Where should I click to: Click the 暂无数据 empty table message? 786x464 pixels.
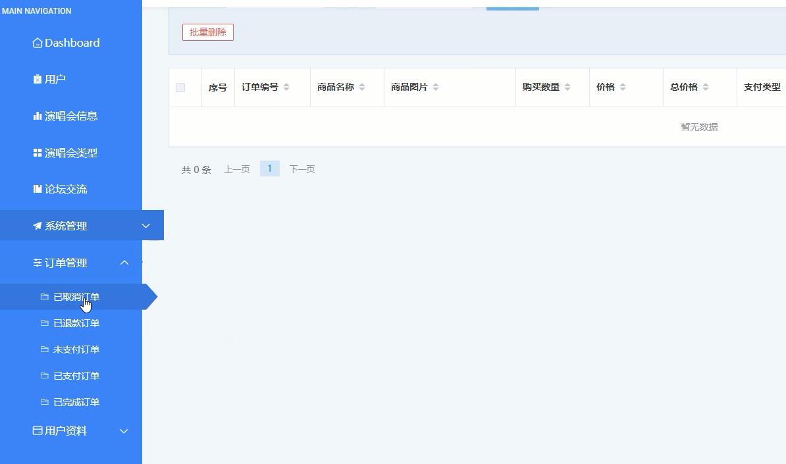pos(699,127)
